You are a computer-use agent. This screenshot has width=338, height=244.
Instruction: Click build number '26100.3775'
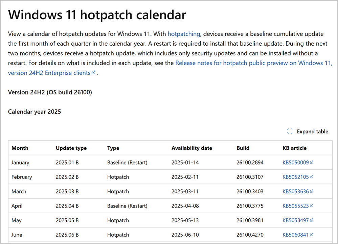(250, 206)
